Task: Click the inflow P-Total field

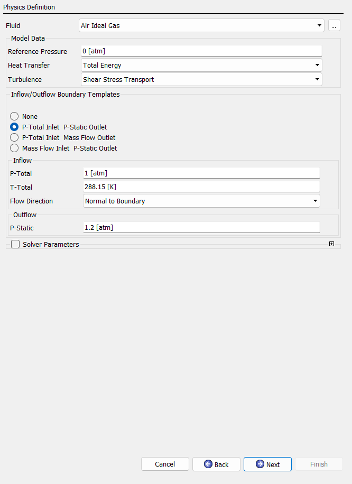Action: tap(201, 173)
